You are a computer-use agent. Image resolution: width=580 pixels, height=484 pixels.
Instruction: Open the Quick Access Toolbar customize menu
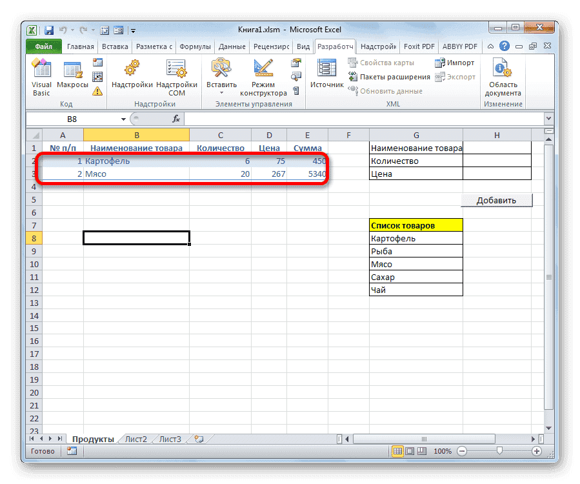point(133,30)
